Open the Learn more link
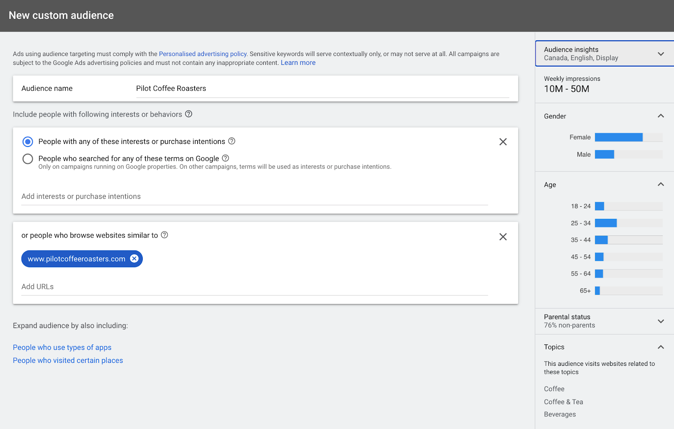This screenshot has height=429, width=674. click(x=298, y=63)
